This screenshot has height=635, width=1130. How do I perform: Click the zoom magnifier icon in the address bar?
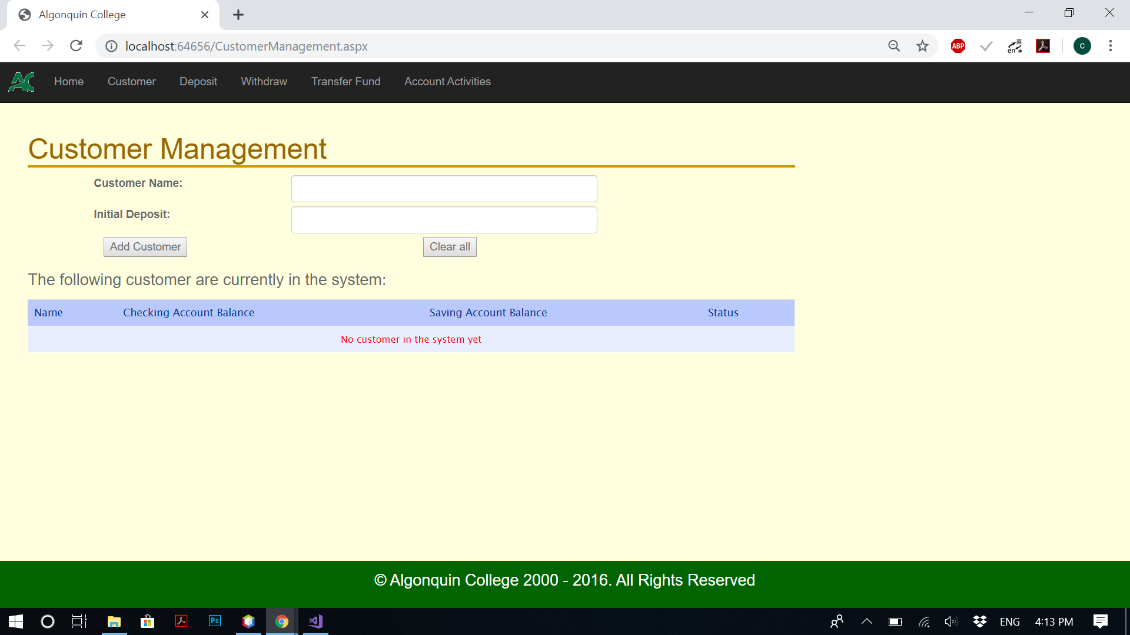(x=894, y=46)
